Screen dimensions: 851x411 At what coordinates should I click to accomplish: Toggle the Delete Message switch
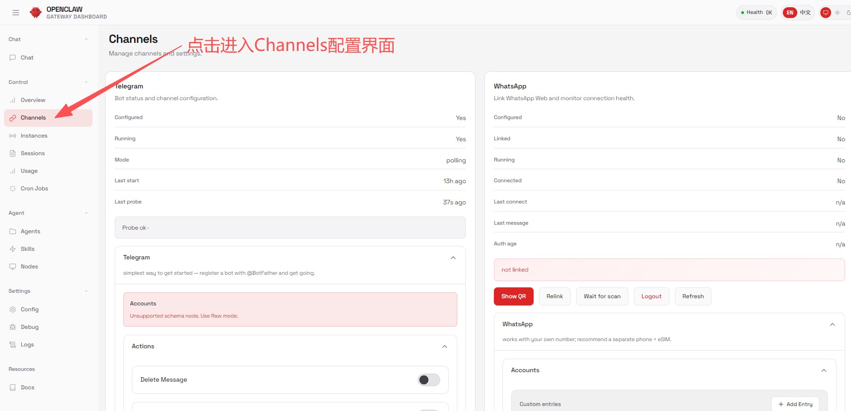coord(428,380)
